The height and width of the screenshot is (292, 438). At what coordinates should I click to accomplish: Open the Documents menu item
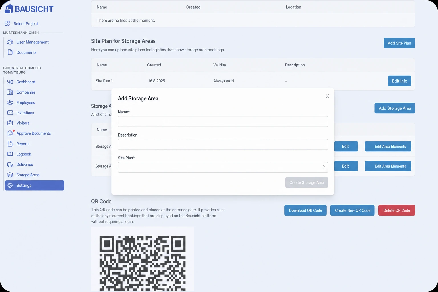click(26, 52)
